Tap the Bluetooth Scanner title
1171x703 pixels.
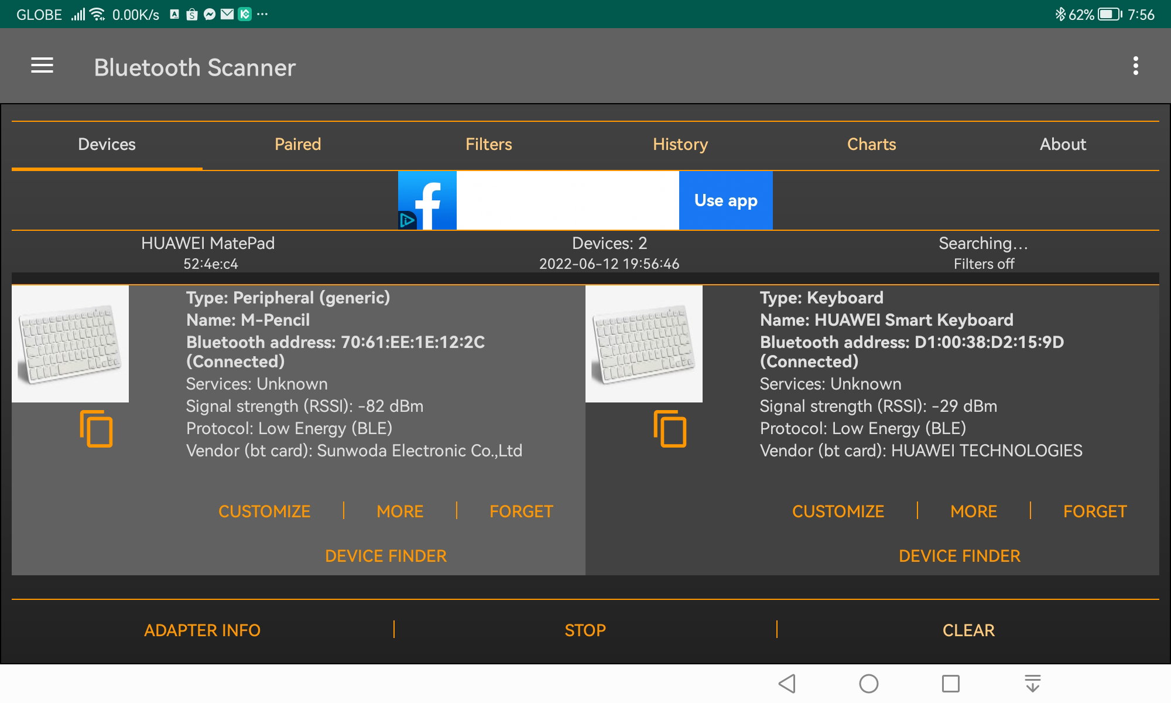[x=195, y=67]
